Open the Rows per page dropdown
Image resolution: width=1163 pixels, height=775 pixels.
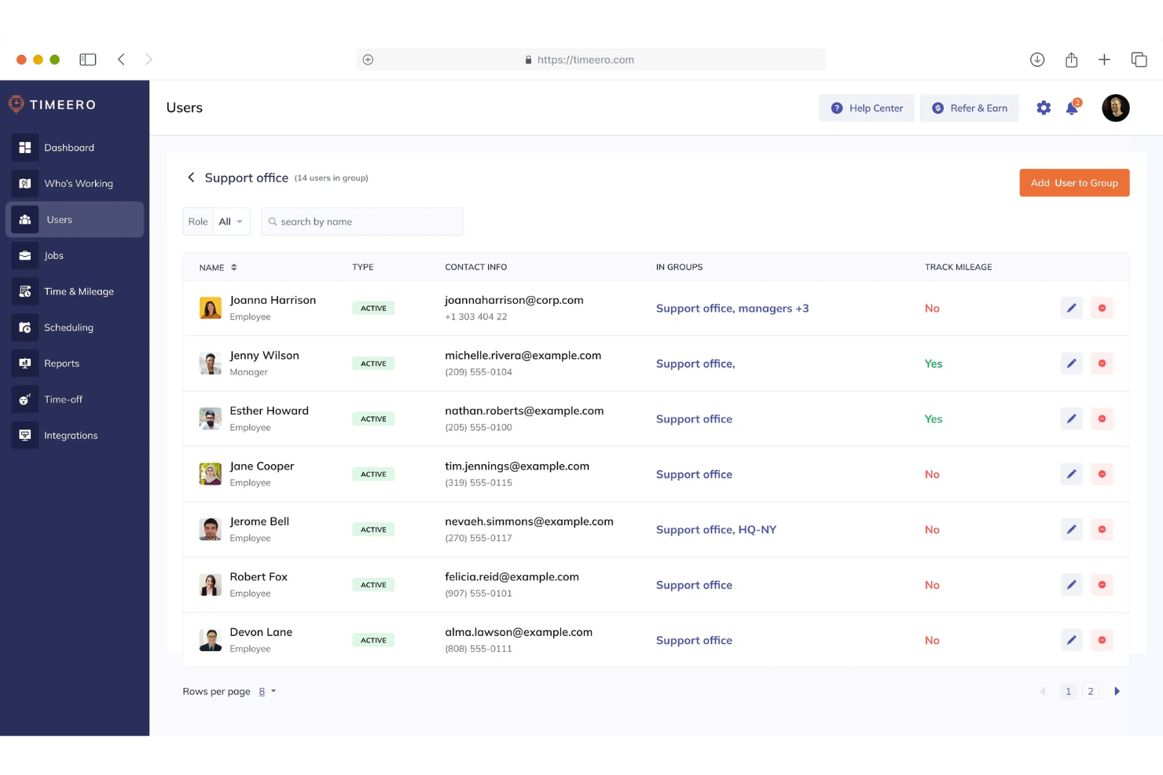(x=267, y=692)
